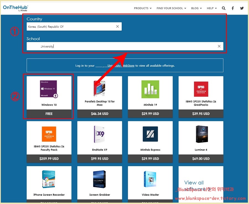Click the $69.00 USD Luminar price
249x204 pixels.
pyautogui.click(x=201, y=158)
